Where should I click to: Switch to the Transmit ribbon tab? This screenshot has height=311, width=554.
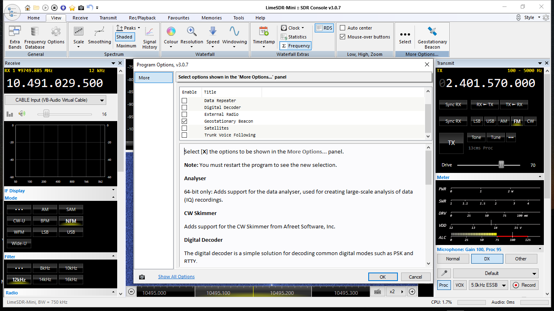(108, 18)
